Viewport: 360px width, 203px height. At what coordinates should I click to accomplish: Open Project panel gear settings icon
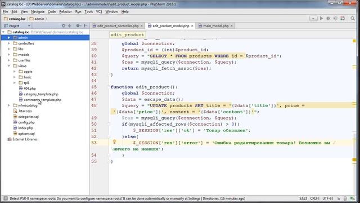(78, 26)
